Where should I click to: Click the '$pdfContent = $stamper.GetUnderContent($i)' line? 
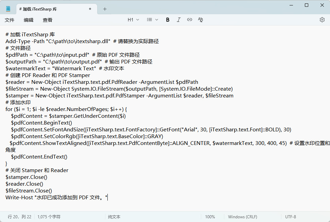pyautogui.click(x=68, y=116)
